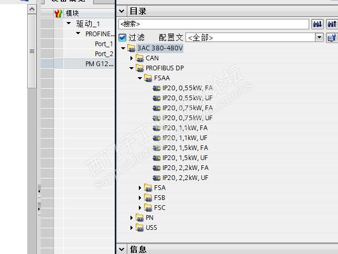Click the search down button beside the search box
The image size is (338, 254).
pyautogui.click(x=318, y=24)
